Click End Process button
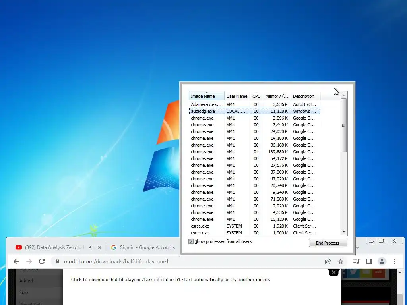 click(328, 243)
